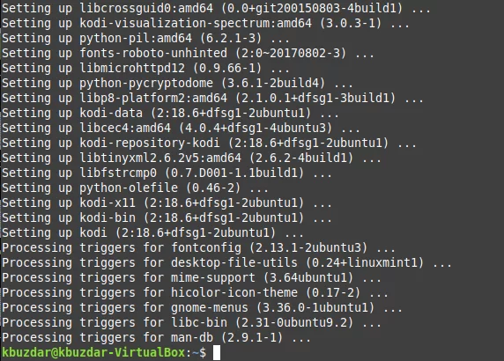Image resolution: width=504 pixels, height=361 pixels.
Task: Click the 'python-pycryptodome' package name
Action: (146, 83)
